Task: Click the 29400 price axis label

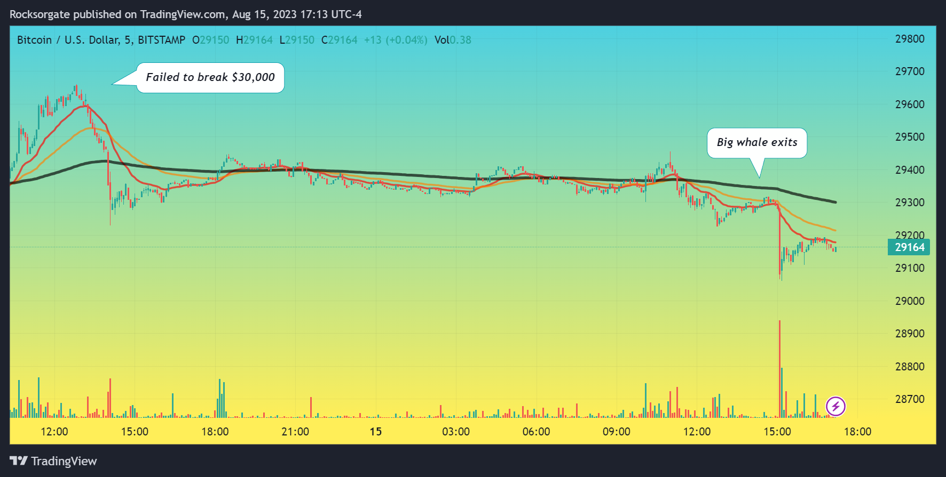Action: 910,170
